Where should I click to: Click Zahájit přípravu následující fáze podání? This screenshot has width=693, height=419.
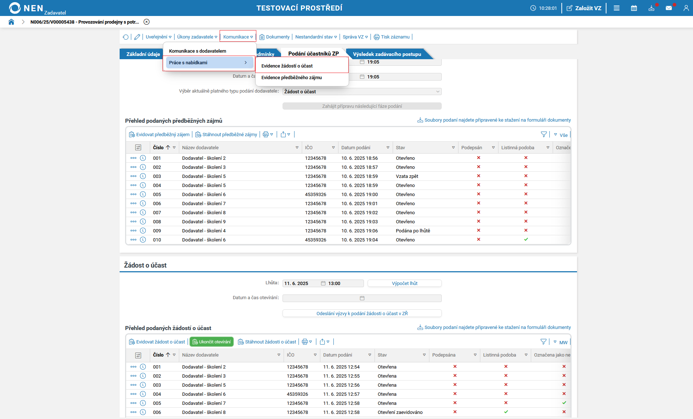tap(362, 106)
